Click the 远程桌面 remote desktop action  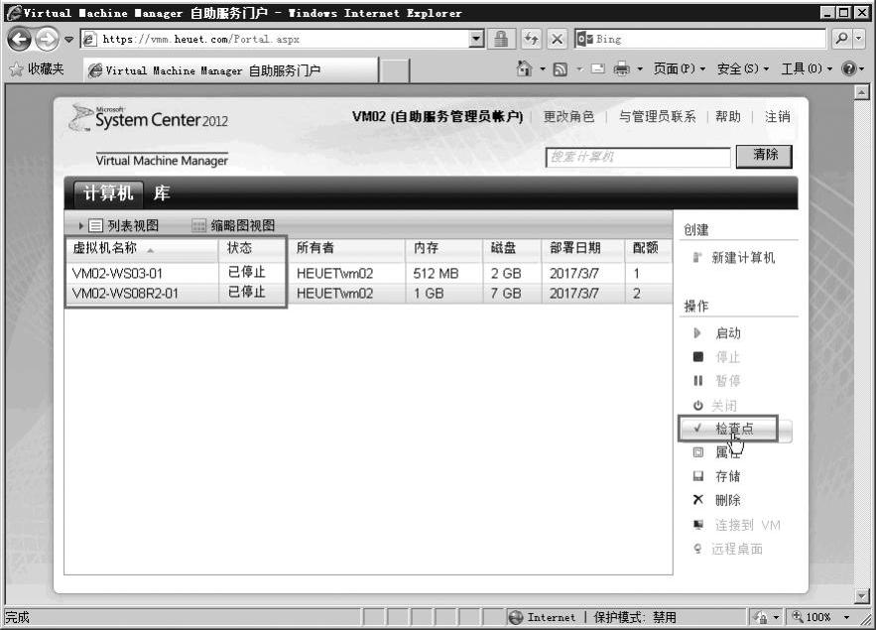click(x=728, y=549)
